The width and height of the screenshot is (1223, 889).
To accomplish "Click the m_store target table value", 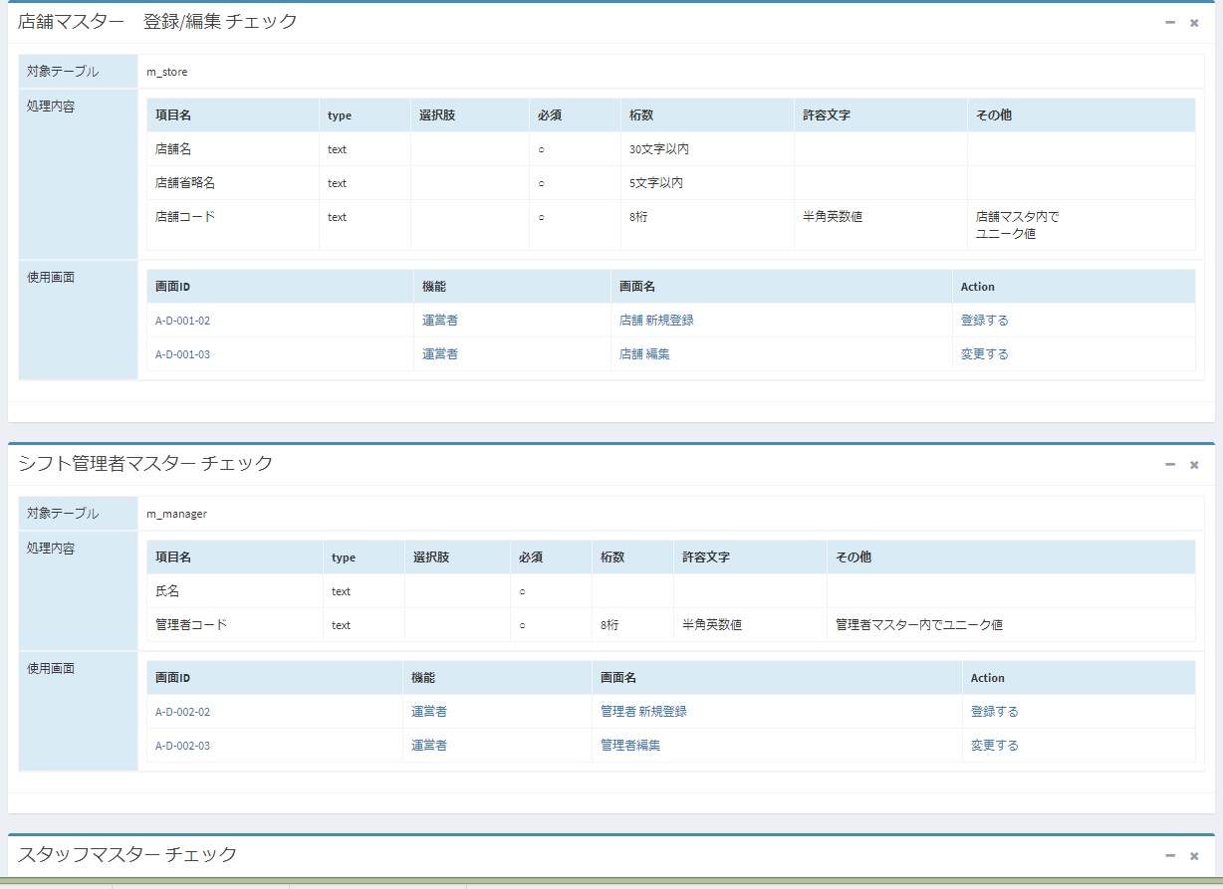I will pyautogui.click(x=165, y=72).
